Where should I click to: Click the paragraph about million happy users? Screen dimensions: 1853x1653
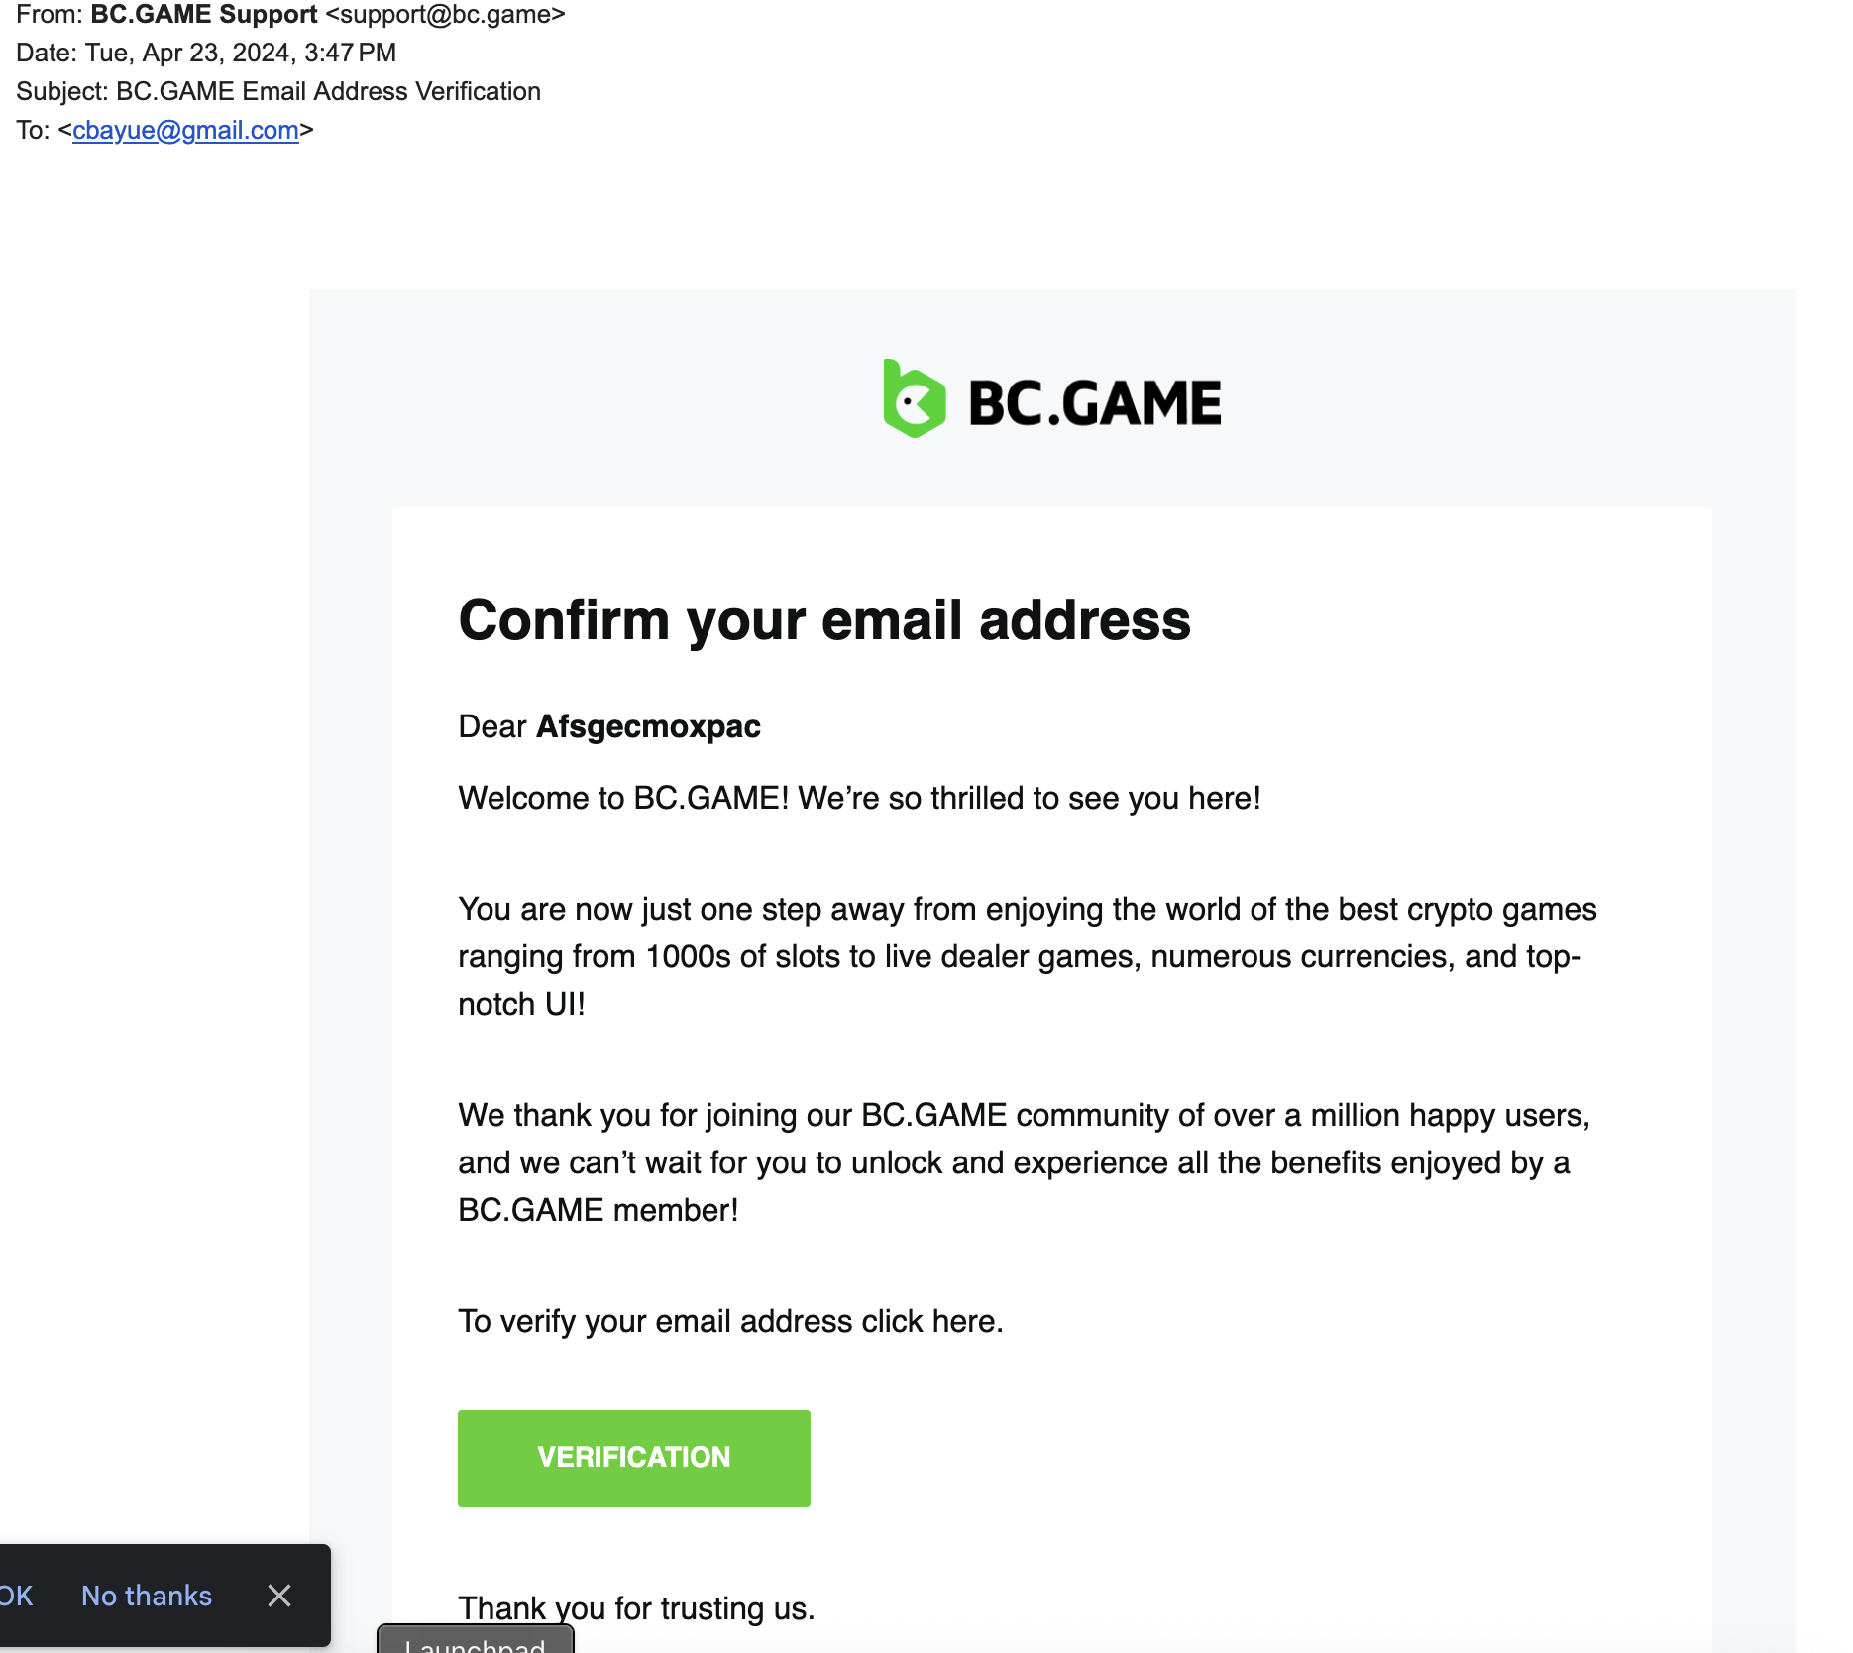point(1025,1162)
